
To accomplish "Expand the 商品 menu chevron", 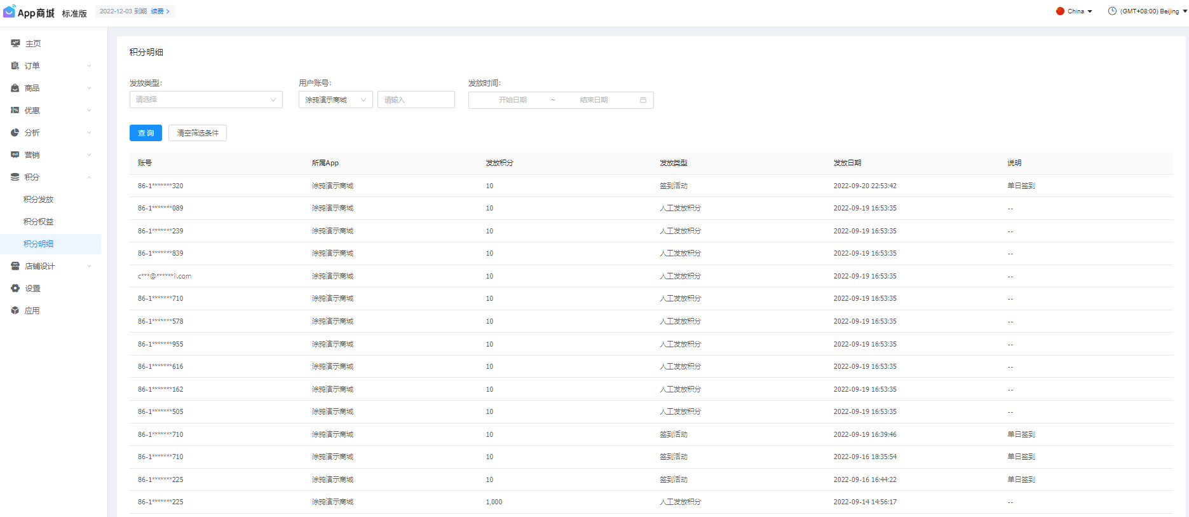I will [89, 88].
